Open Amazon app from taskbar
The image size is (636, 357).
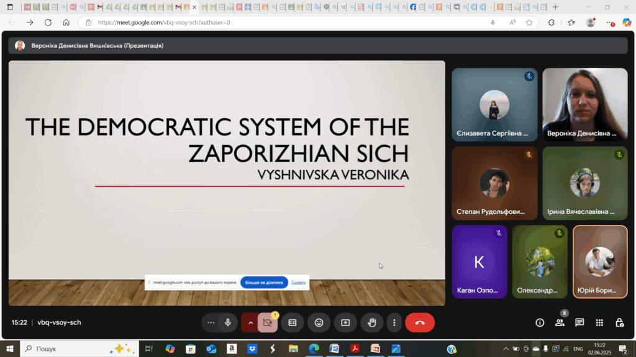[232, 348]
